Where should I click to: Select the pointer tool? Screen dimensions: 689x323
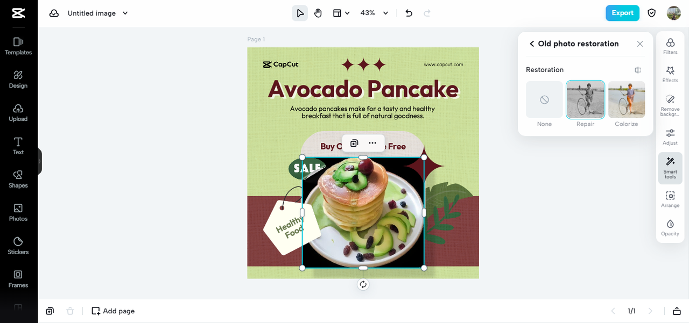[x=300, y=13]
